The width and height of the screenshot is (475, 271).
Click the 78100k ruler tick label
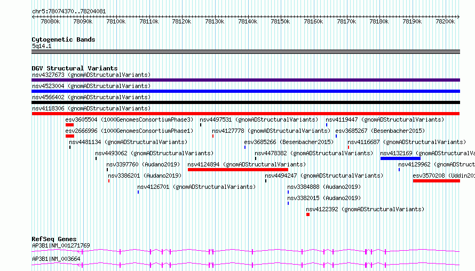pyautogui.click(x=116, y=21)
